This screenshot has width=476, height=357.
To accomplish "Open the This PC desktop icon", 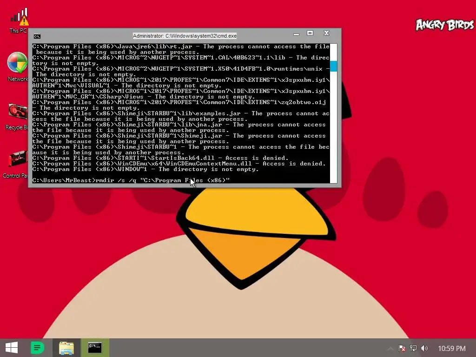I will 19,20.
